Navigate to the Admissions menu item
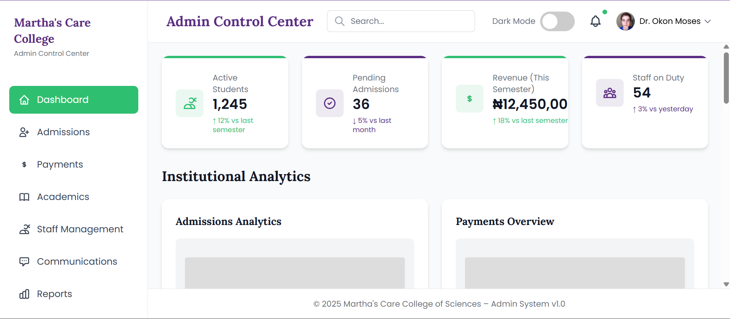 point(63,132)
